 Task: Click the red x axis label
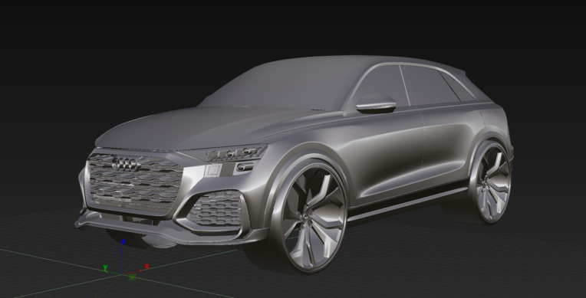tap(146, 267)
